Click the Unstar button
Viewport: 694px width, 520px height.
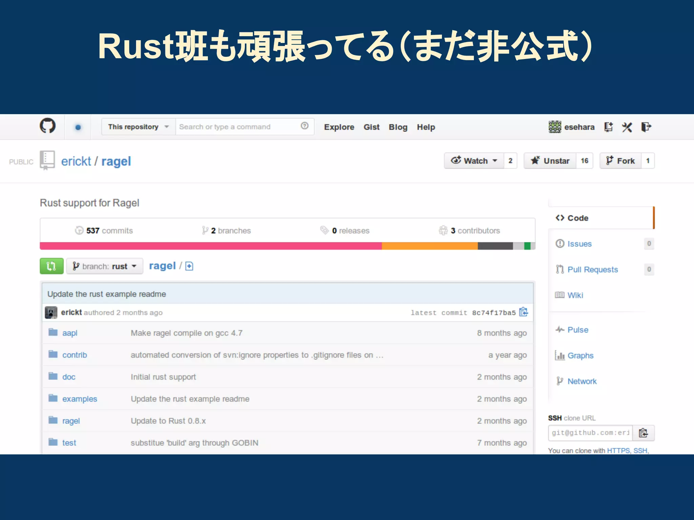coord(550,161)
